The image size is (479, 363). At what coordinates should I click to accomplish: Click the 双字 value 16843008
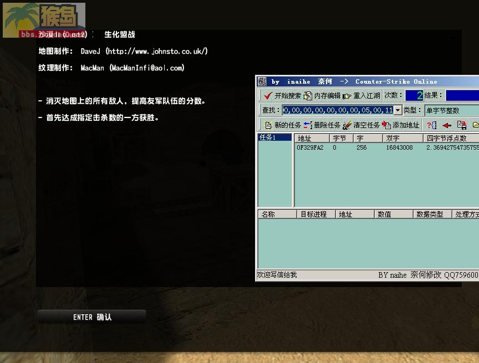click(399, 147)
